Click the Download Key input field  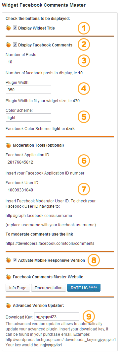click(57, 317)
